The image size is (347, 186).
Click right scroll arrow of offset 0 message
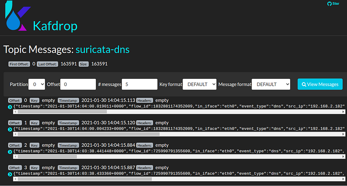point(343,112)
